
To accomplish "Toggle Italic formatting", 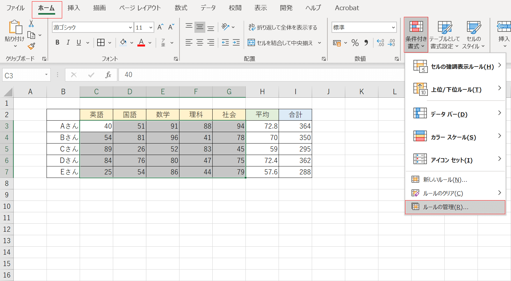I will (68, 43).
